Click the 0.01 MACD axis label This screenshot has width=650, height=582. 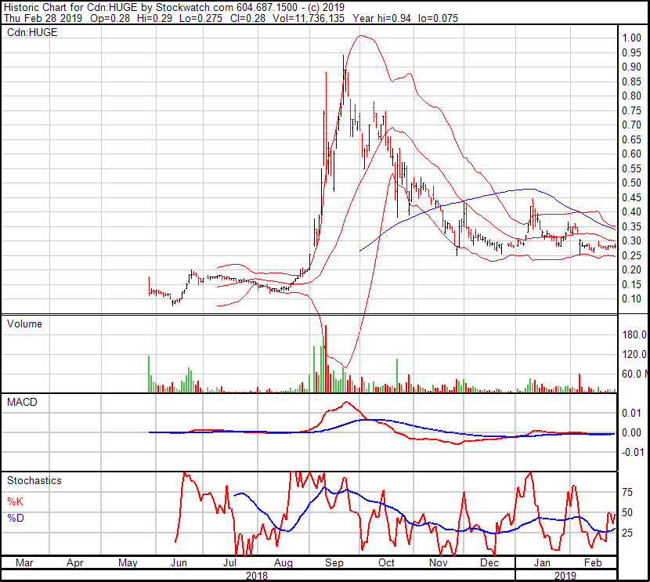tap(632, 413)
